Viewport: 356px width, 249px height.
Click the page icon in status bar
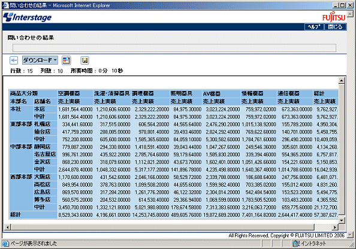(5, 244)
